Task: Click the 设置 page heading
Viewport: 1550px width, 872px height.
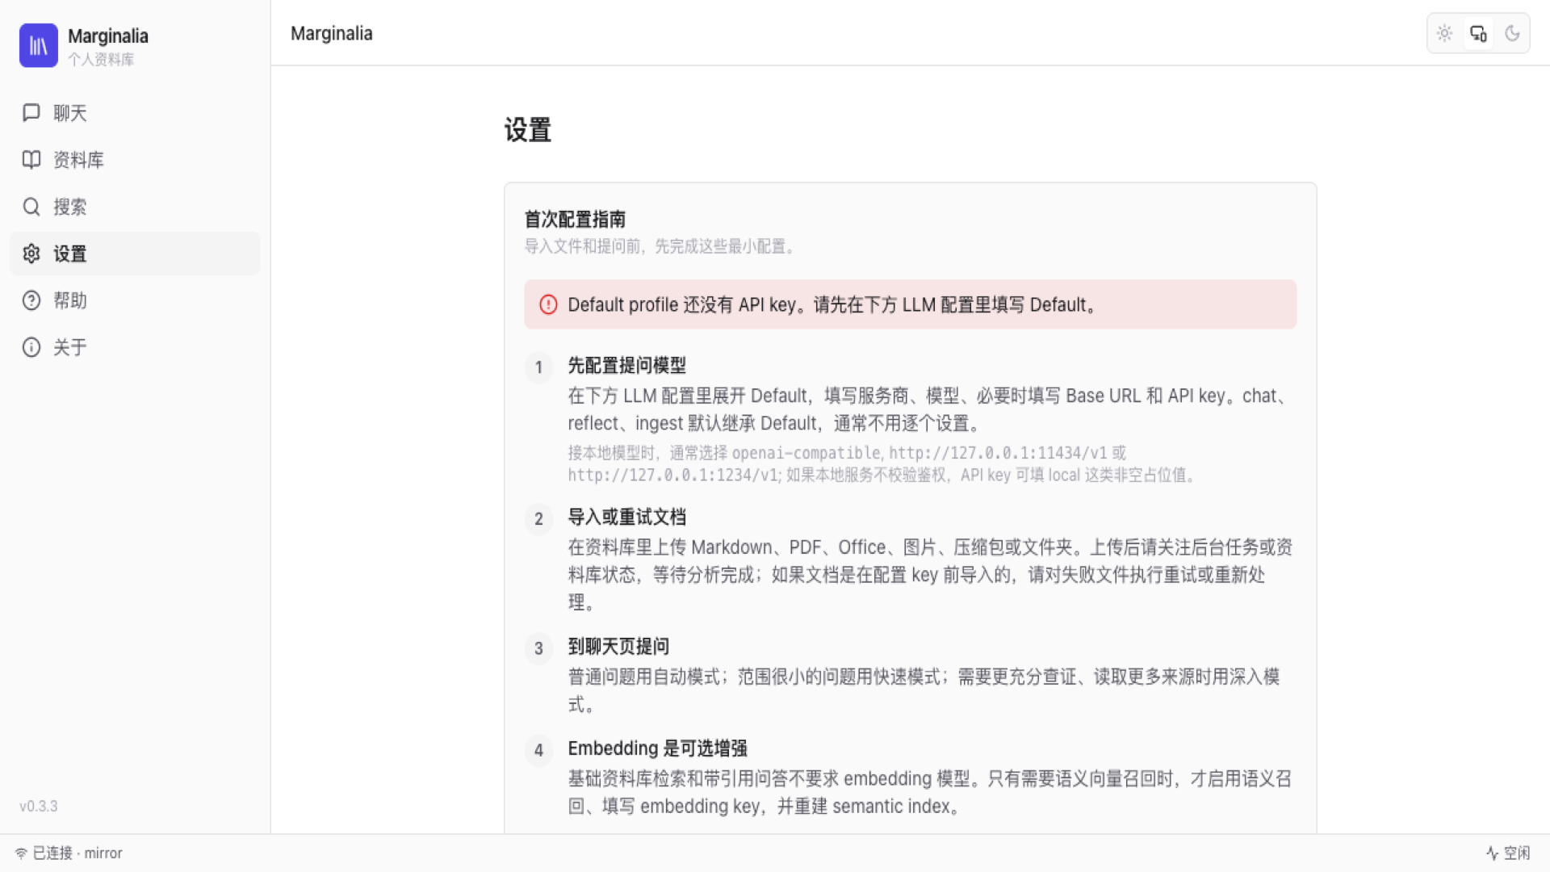Action: point(528,129)
